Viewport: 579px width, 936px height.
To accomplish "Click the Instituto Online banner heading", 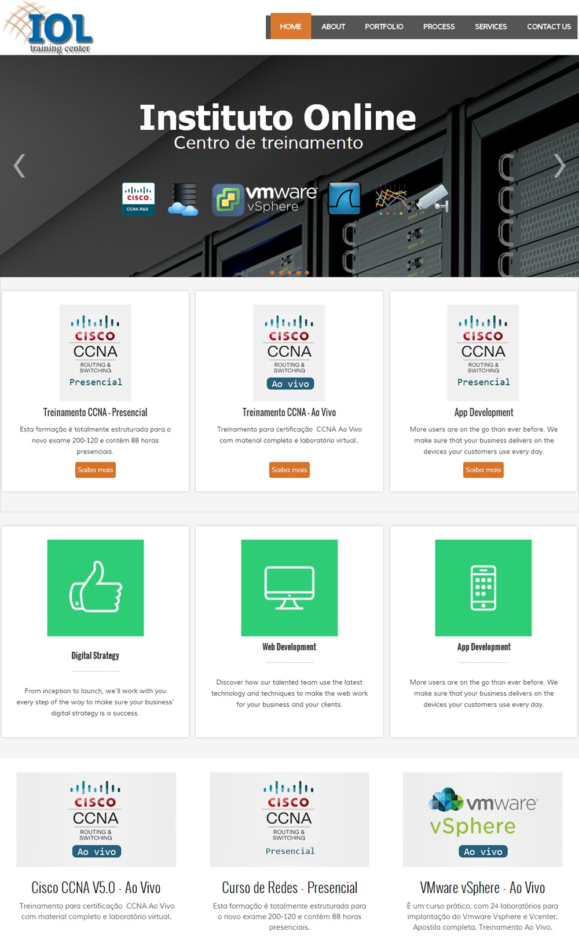I will click(277, 118).
